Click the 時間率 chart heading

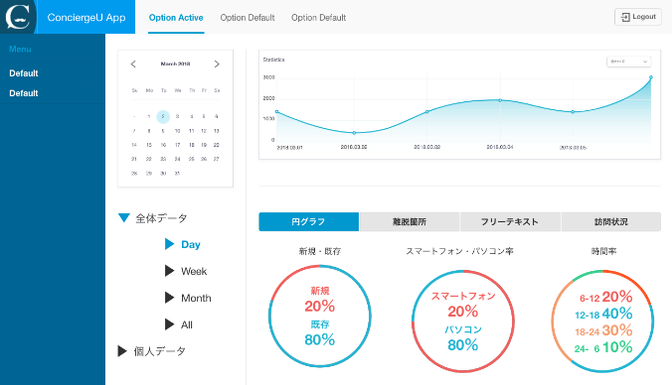(x=603, y=251)
